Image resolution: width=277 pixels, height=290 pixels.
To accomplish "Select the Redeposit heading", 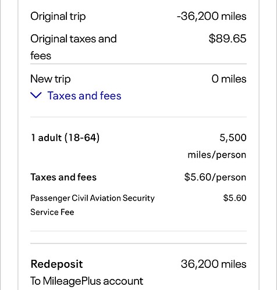I will click(x=57, y=264).
